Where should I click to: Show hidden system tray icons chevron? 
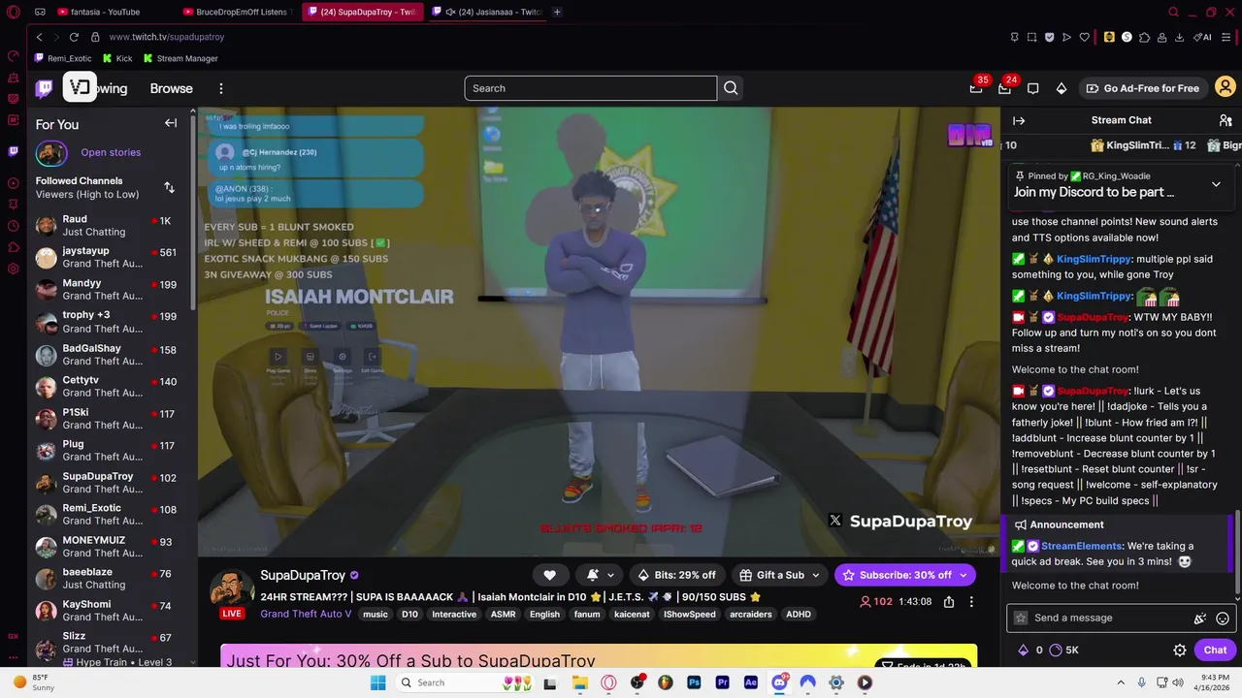tap(1121, 682)
